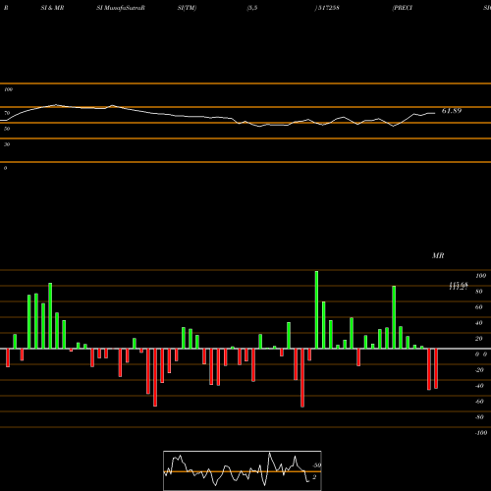Viewport: 491px width, 491px height.
Task: Click the 100 label on the RSI axis
Action: pos(8,89)
